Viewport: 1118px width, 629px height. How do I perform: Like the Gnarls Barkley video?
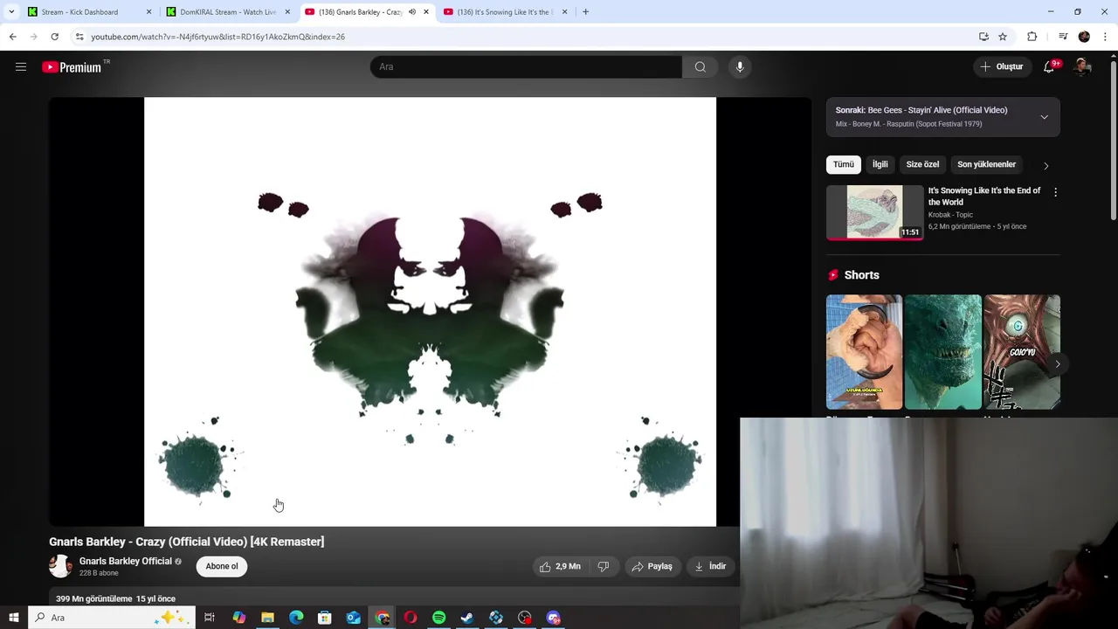[x=560, y=567]
